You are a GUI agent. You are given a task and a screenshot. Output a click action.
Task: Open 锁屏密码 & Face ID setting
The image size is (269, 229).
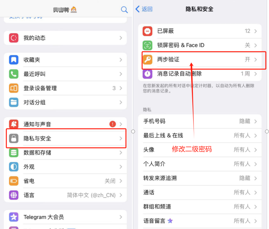click(200, 45)
